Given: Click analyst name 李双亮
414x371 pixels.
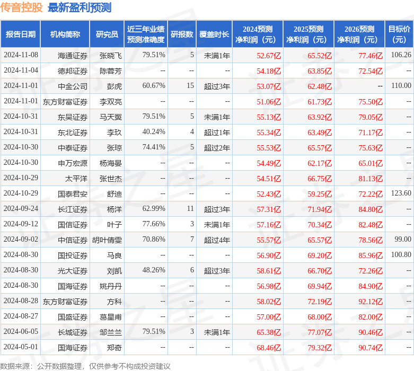Looking at the screenshot, I should pyautogui.click(x=111, y=102).
